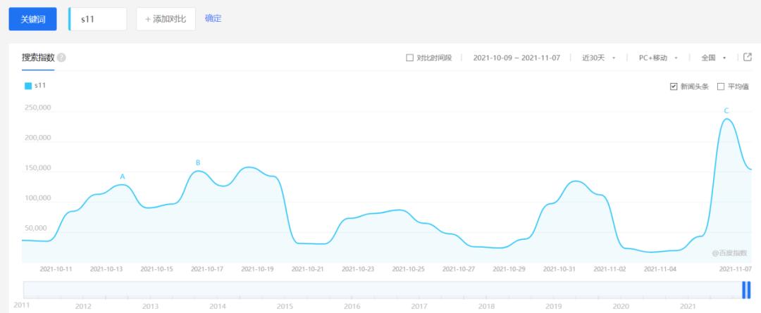
Task: Click the 确定 link
Action: click(213, 18)
